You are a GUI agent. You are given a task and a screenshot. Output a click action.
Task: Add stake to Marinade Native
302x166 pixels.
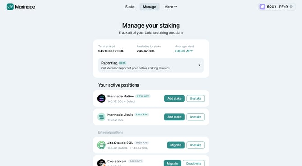tap(174, 98)
